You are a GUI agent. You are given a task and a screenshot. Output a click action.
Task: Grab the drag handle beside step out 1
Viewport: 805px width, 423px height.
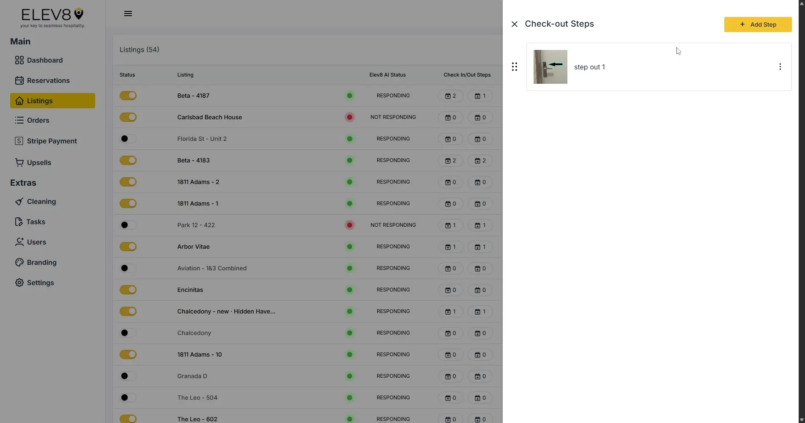click(515, 66)
